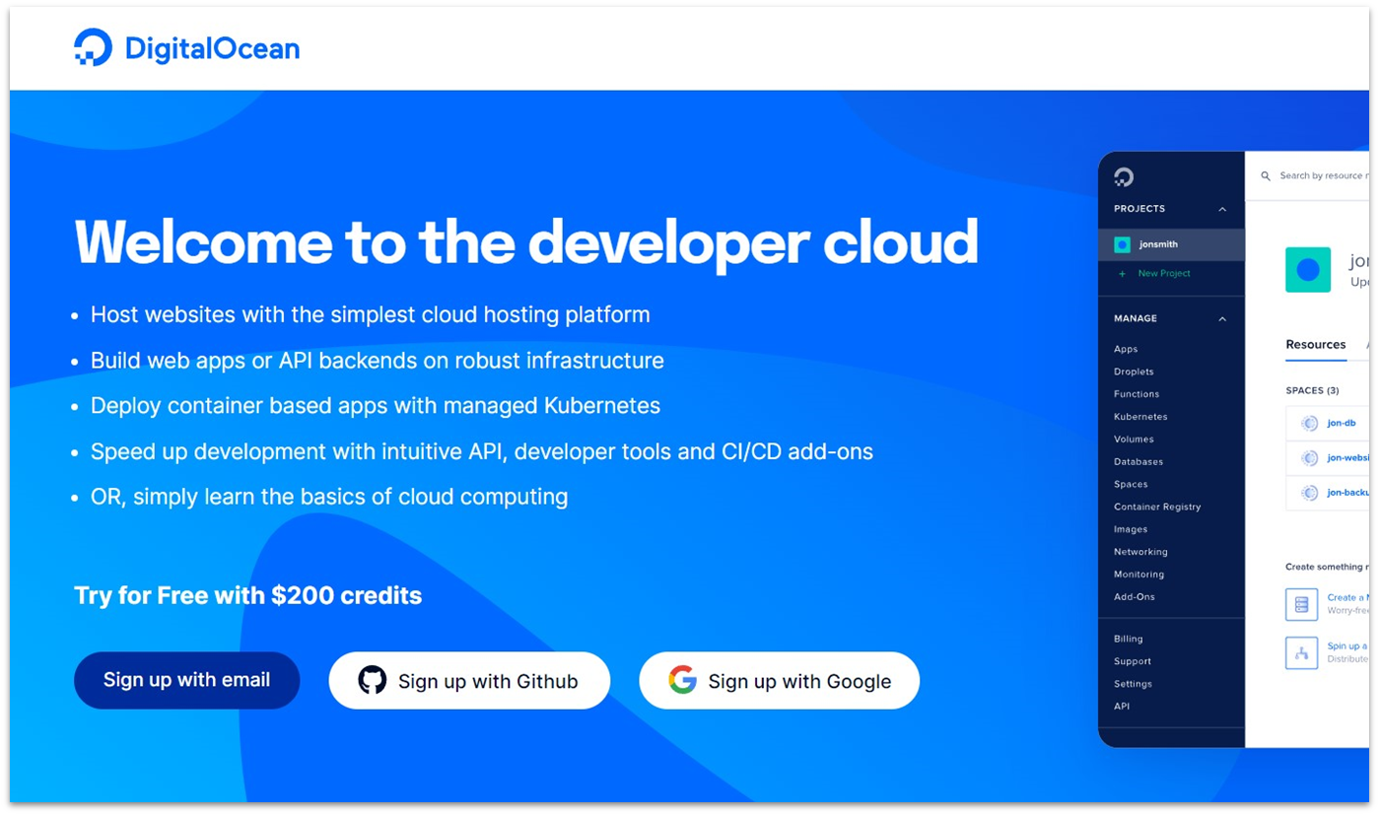Open Volumes in the sidebar
Image resolution: width=1379 pixels, height=815 pixels.
[x=1134, y=440]
